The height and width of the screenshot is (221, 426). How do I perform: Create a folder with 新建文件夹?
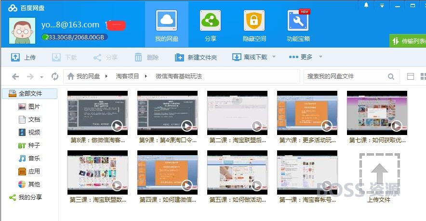[196, 58]
